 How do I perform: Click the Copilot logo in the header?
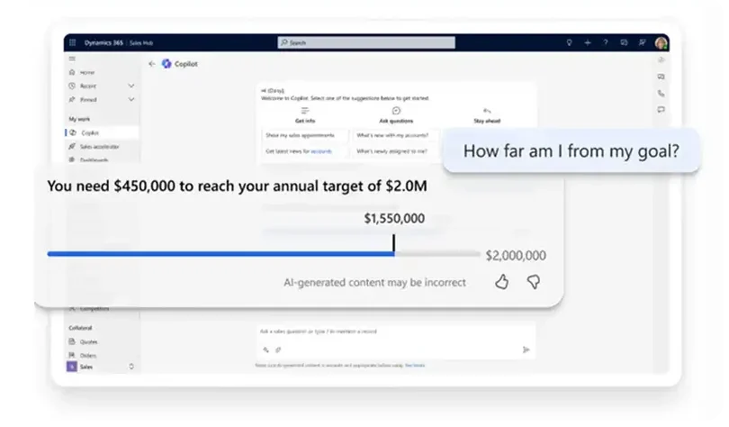pyautogui.click(x=166, y=64)
